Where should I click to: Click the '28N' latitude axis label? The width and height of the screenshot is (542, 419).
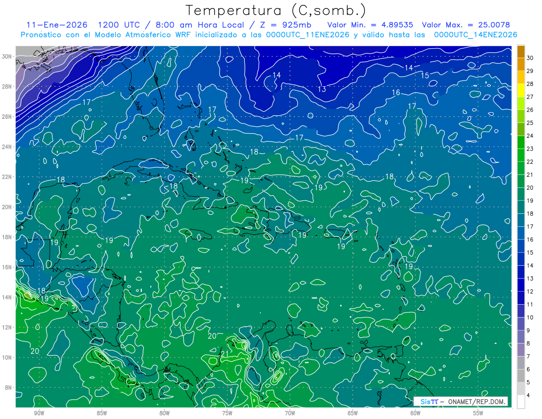point(7,86)
